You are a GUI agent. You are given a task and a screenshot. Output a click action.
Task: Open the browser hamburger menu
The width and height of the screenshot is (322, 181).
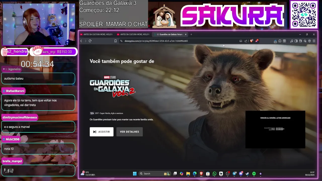(314, 41)
